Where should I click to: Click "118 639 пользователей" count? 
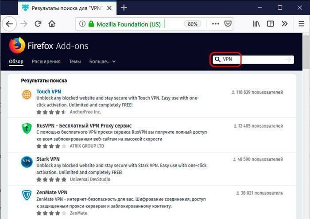(x=257, y=92)
